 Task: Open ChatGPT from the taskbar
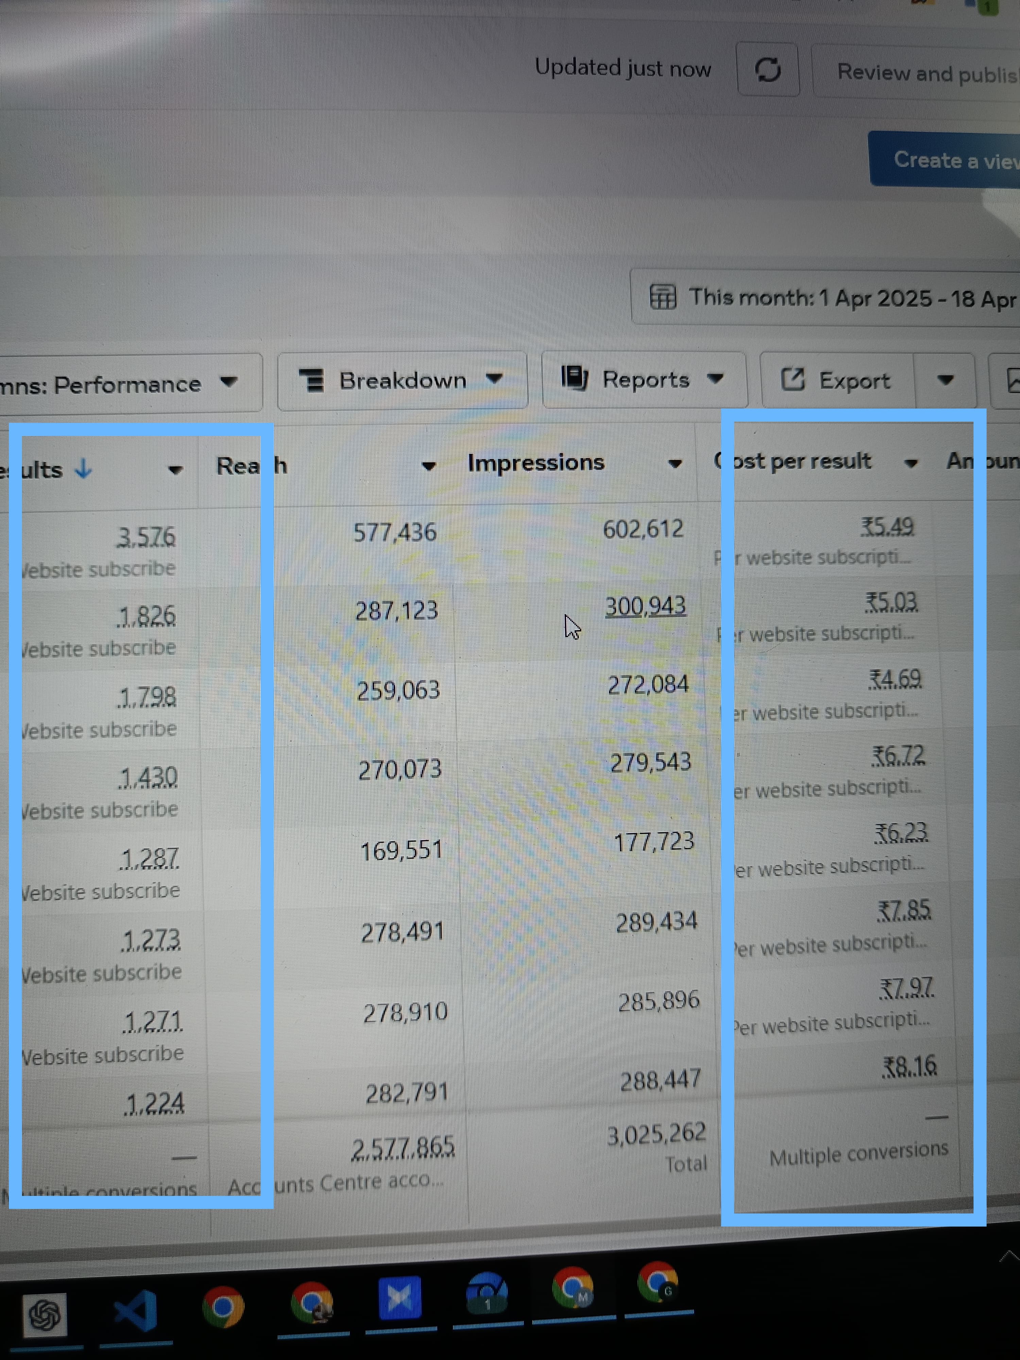45,1314
